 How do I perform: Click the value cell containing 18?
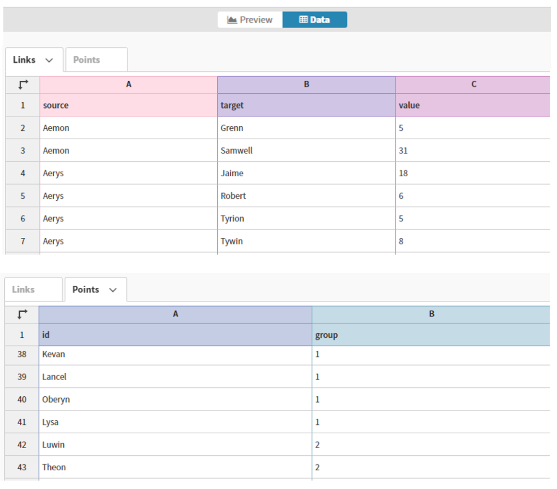pos(473,173)
